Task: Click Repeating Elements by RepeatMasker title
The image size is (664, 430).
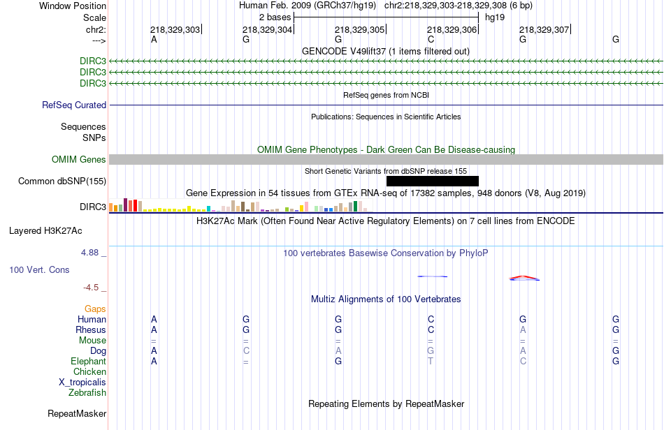Action: tap(387, 403)
